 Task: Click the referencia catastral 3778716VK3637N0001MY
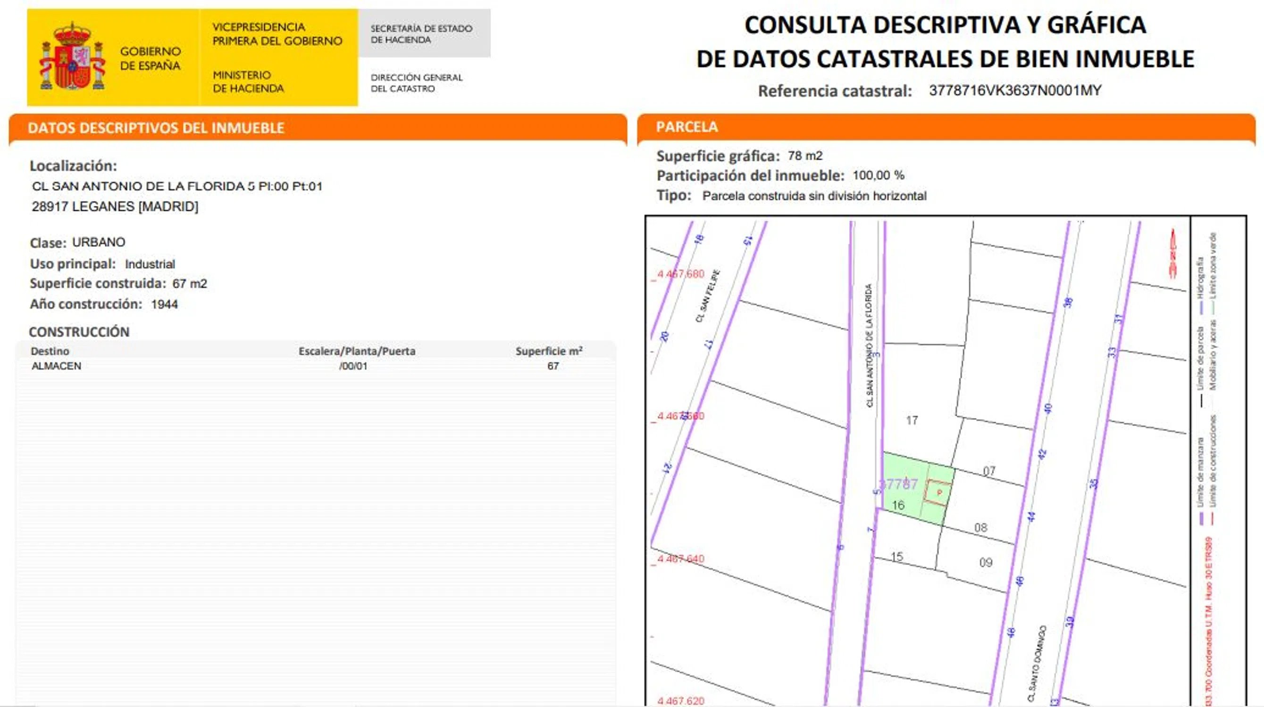[x=1015, y=90]
